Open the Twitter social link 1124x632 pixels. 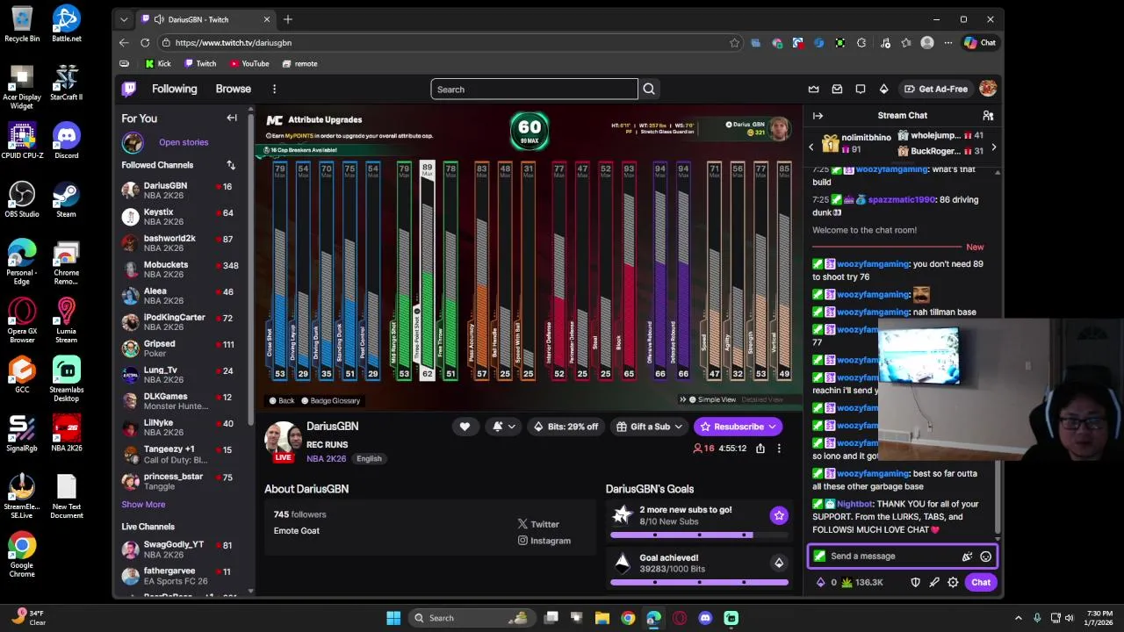tap(538, 524)
